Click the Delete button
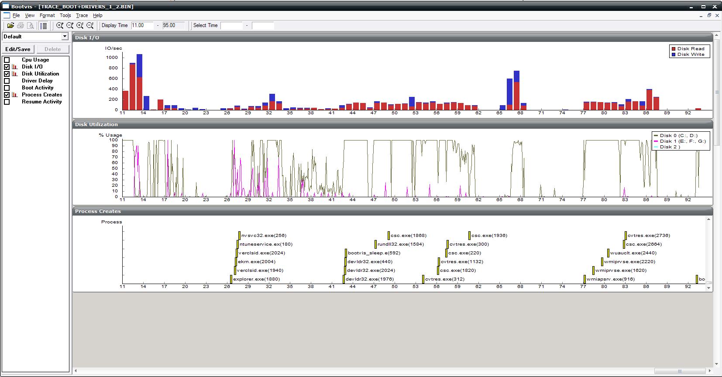This screenshot has width=722, height=377. (x=53, y=49)
